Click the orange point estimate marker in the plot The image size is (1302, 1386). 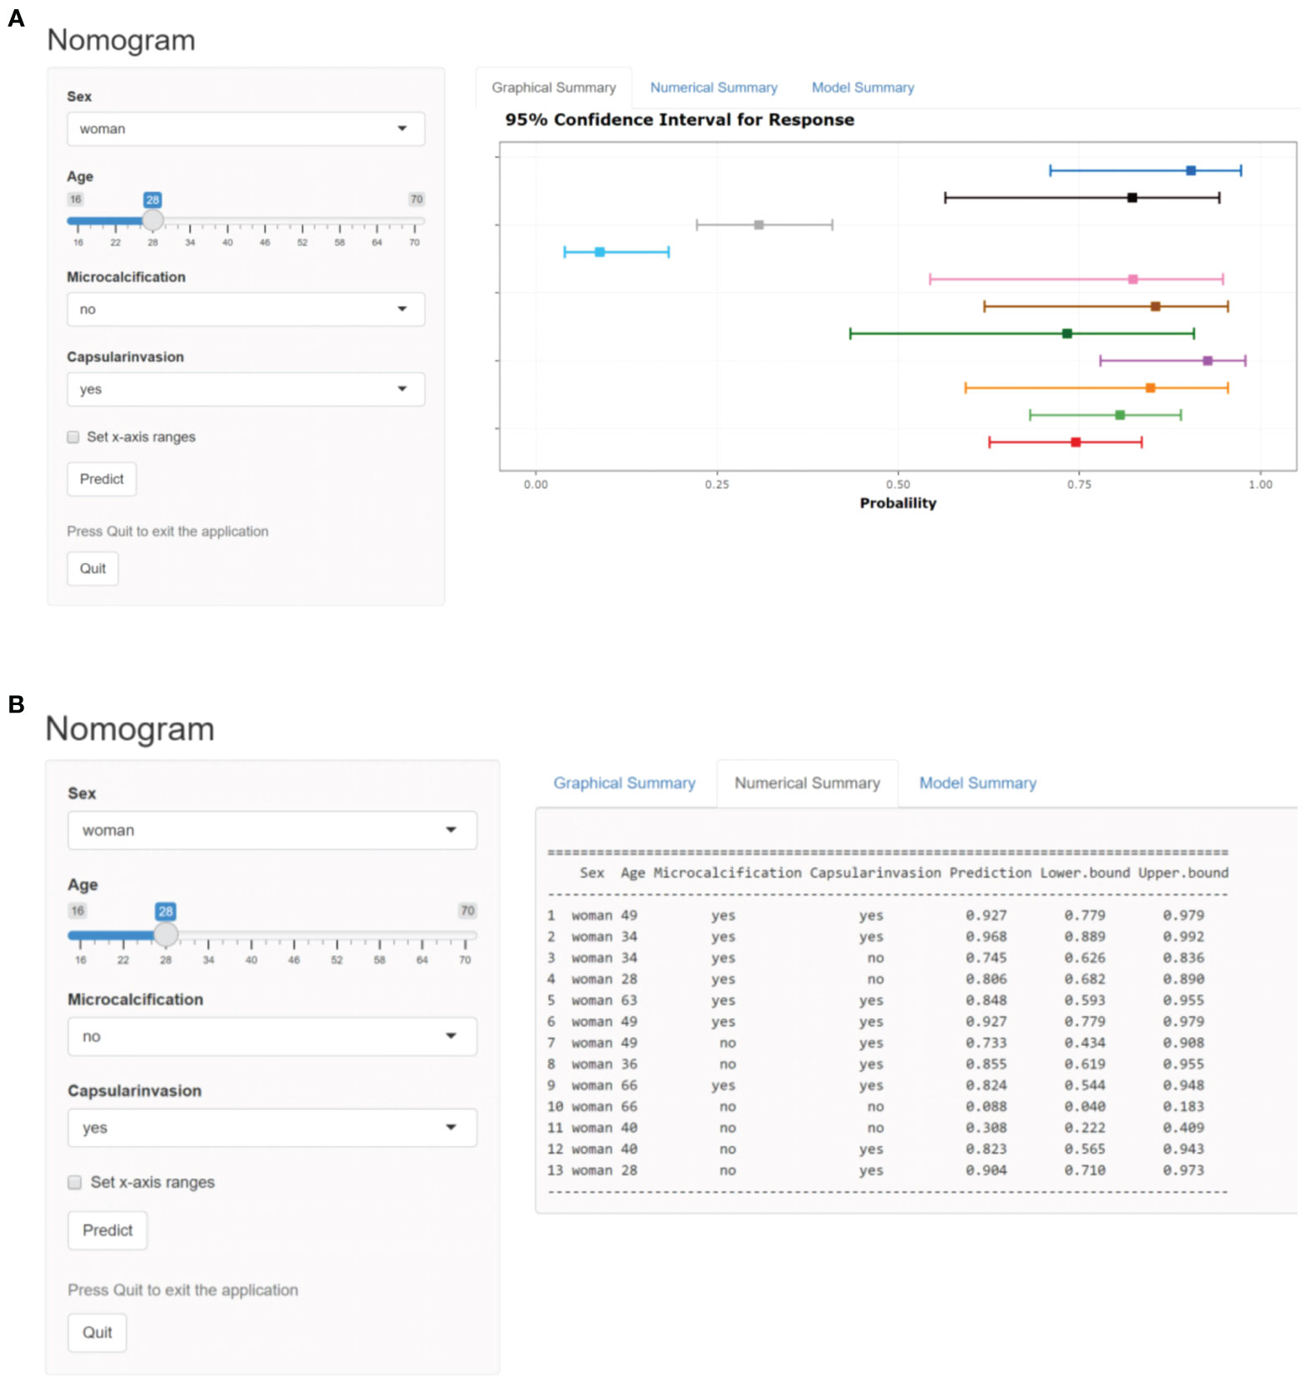pos(1151,388)
